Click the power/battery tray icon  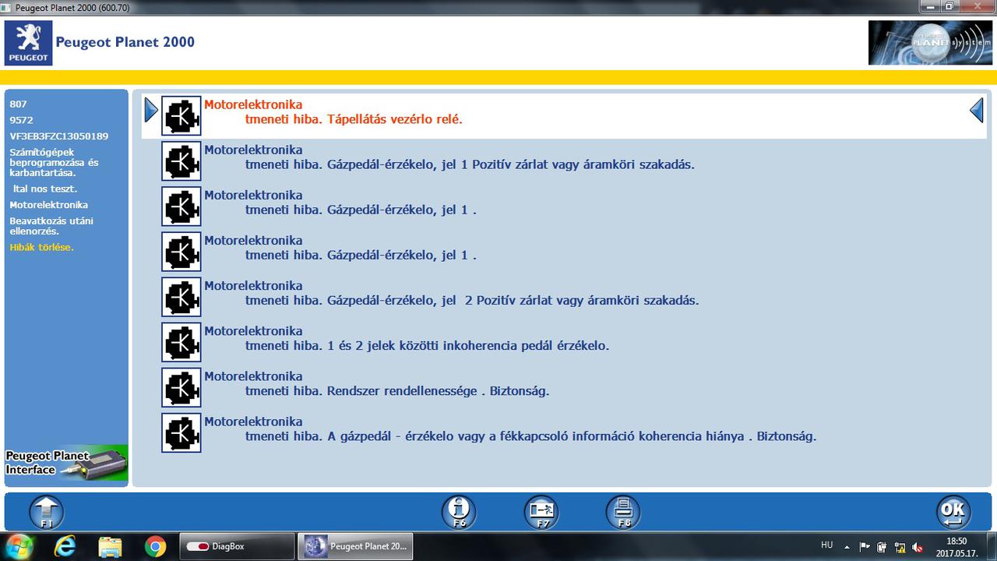pyautogui.click(x=883, y=547)
